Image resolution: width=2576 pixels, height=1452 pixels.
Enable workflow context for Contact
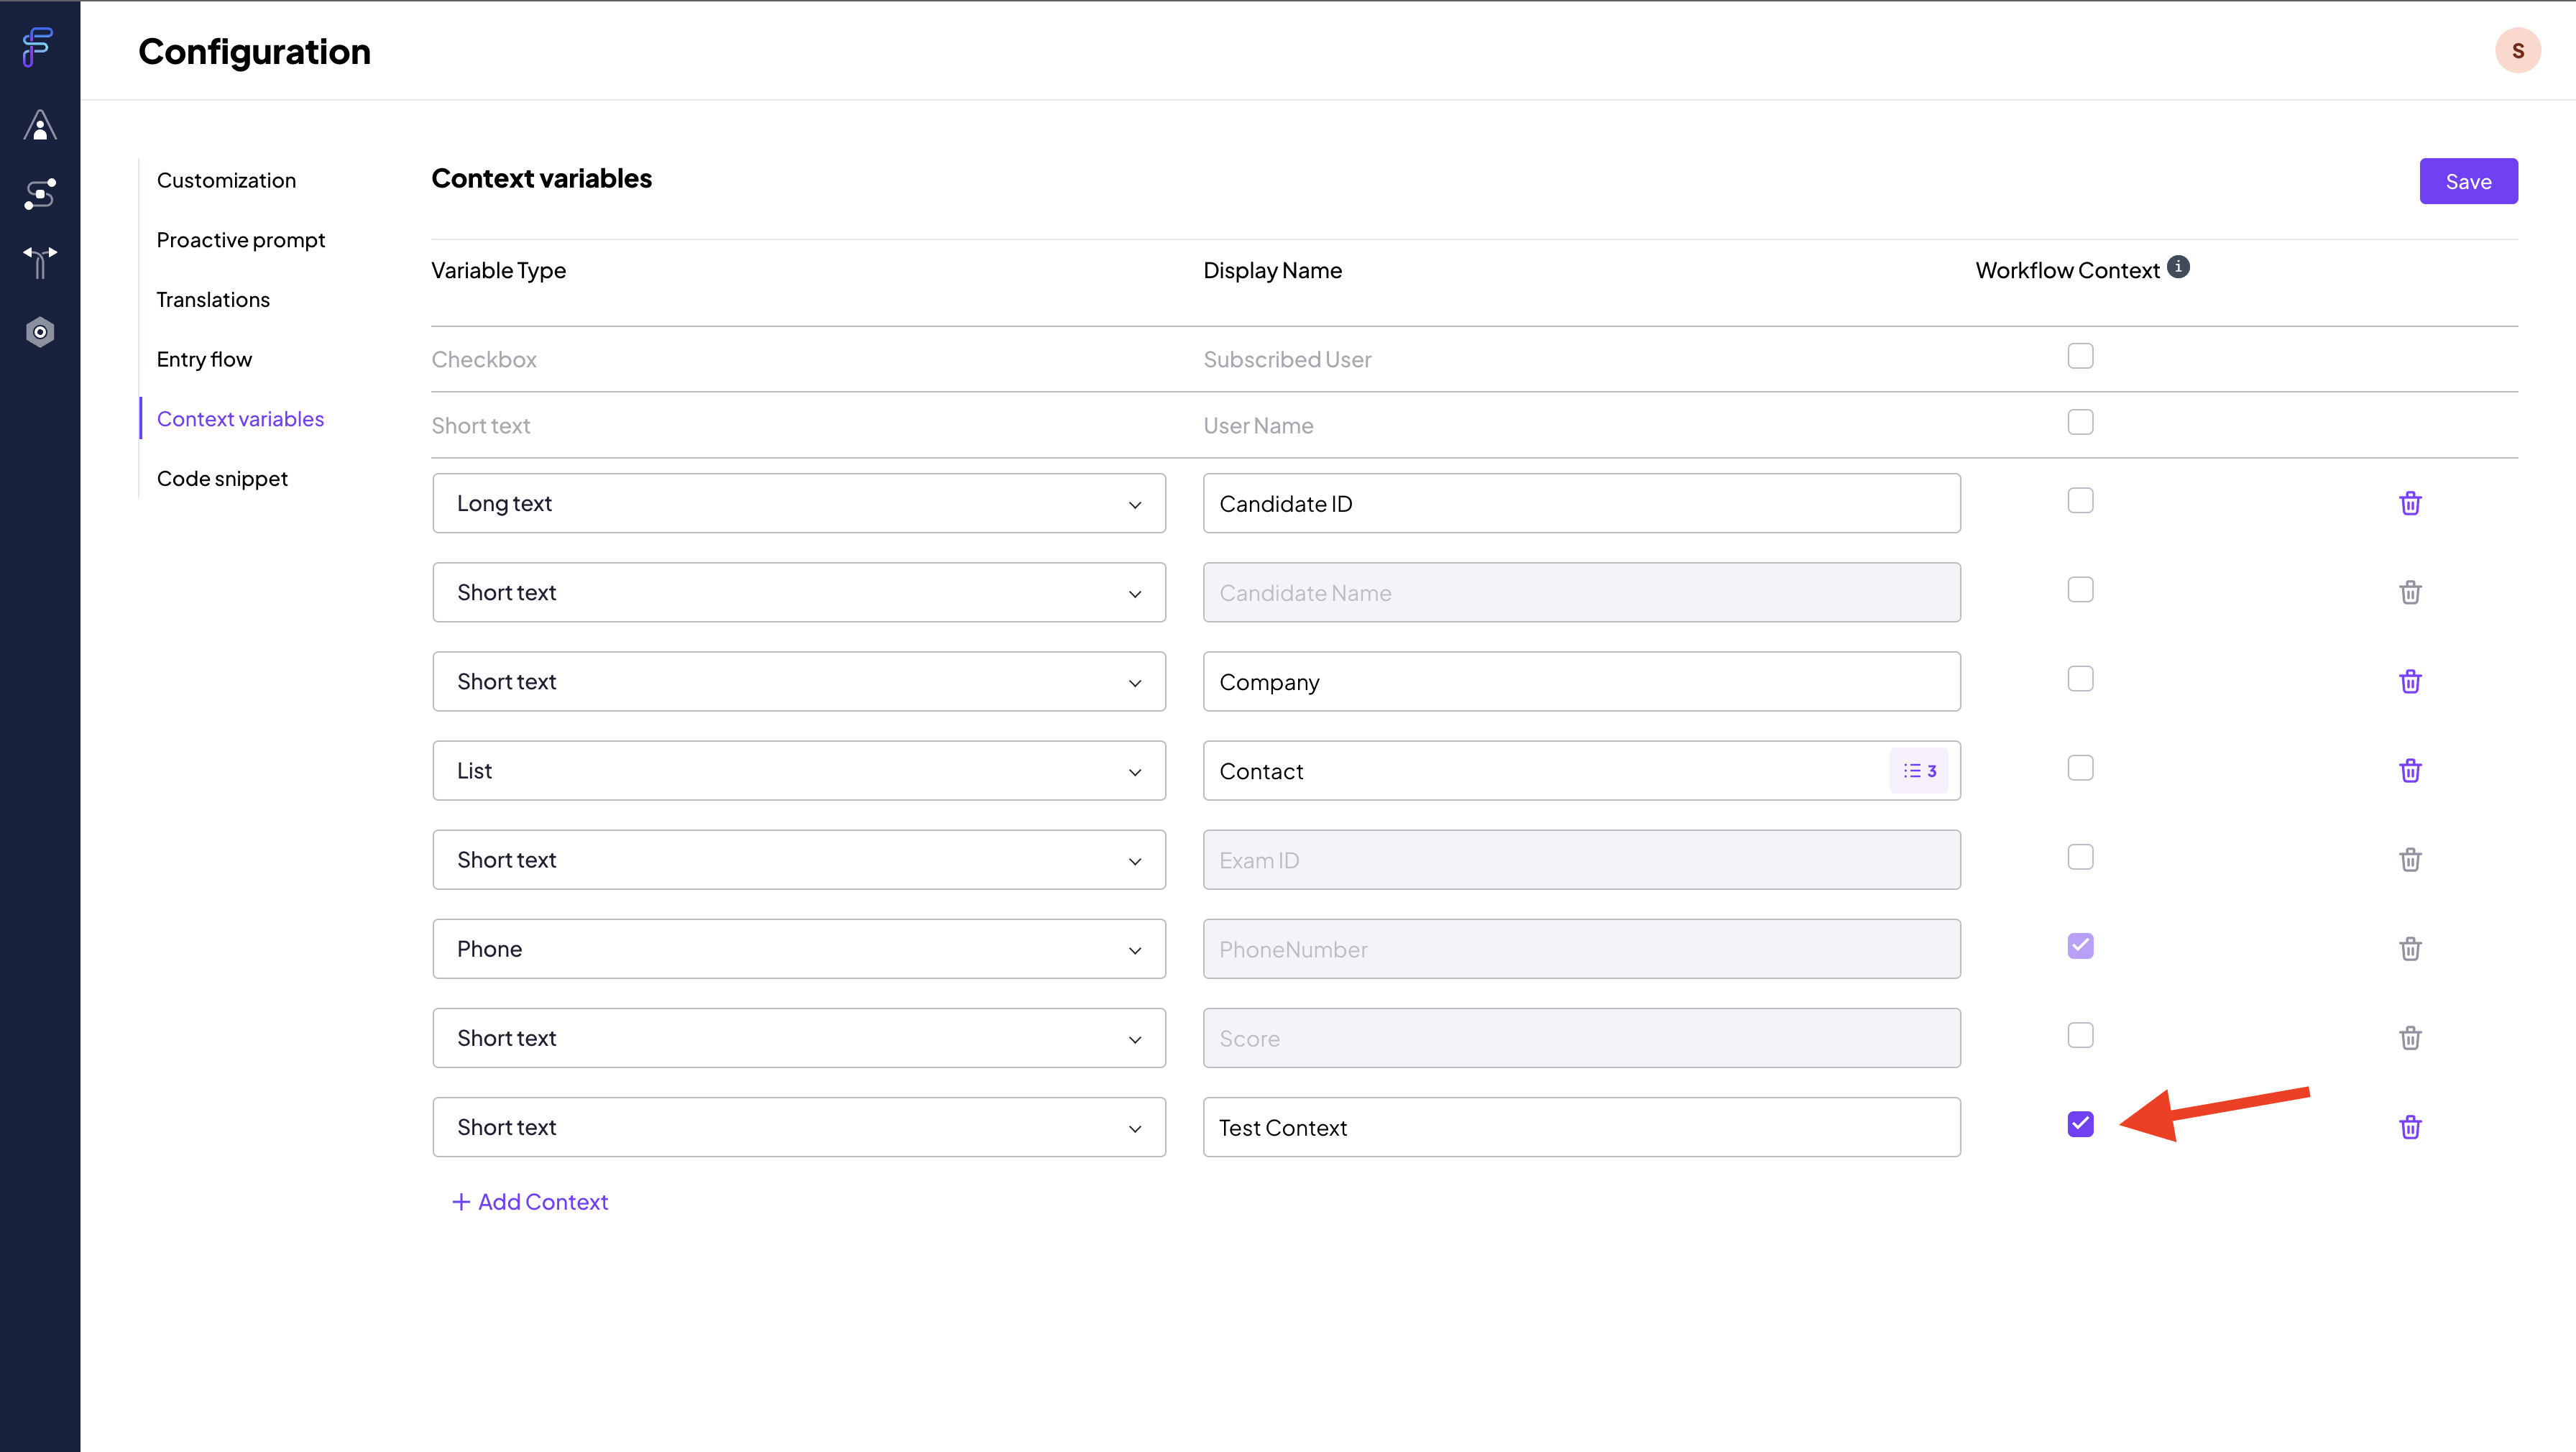point(2080,767)
